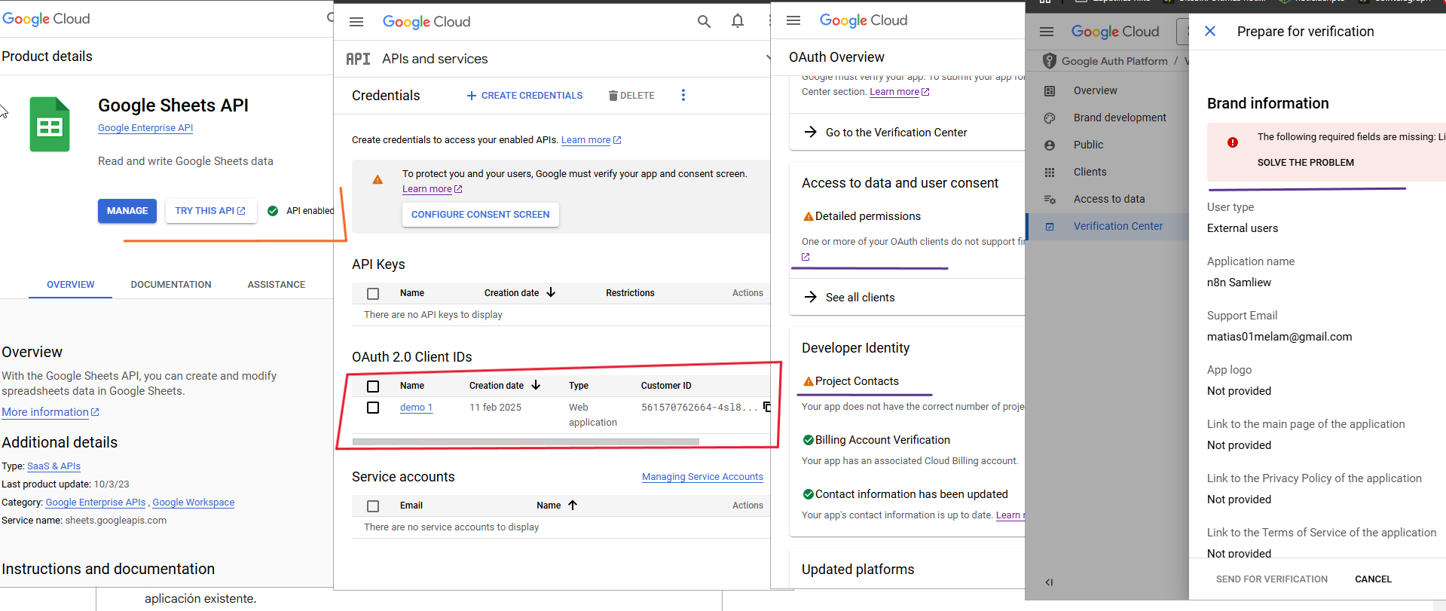The width and height of the screenshot is (1446, 611).
Task: Open hamburger menu in Google Auth Platform window
Action: 1047,32
